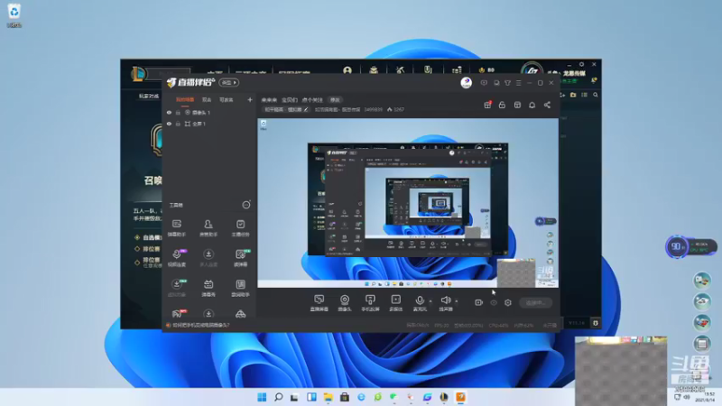Open the room layout panel icon
This screenshot has width=722, height=406.
point(517,105)
